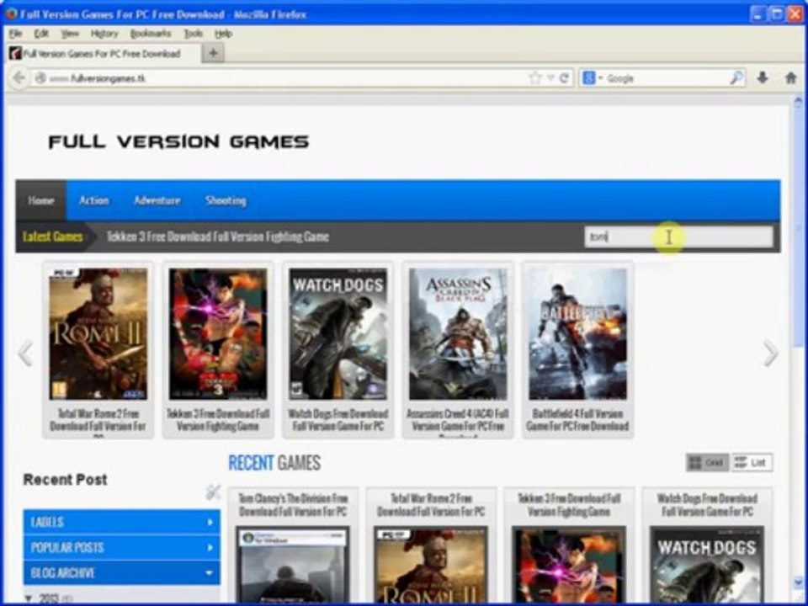Go to Home in site navigation

point(40,200)
